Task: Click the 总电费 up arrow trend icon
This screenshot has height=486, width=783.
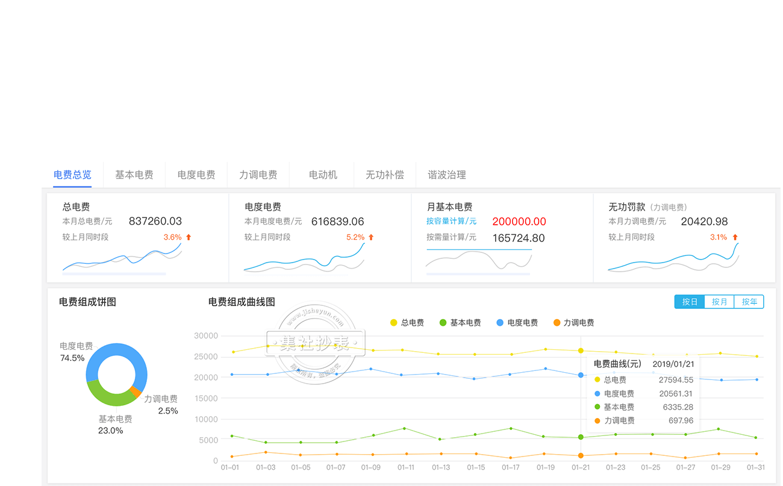Action: [189, 237]
